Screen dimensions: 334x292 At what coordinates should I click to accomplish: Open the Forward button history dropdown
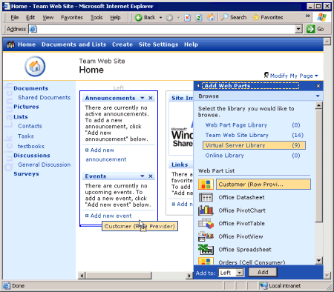click(x=178, y=18)
